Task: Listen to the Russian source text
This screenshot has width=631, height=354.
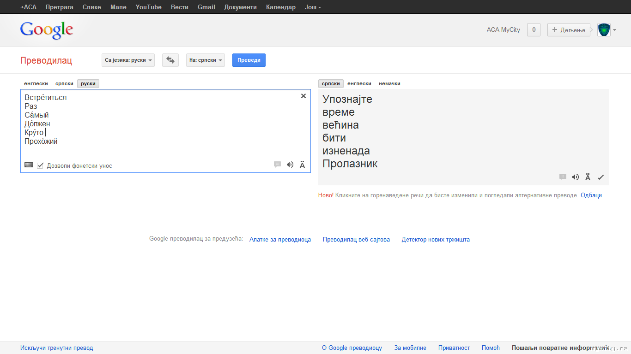Action: pos(290,165)
